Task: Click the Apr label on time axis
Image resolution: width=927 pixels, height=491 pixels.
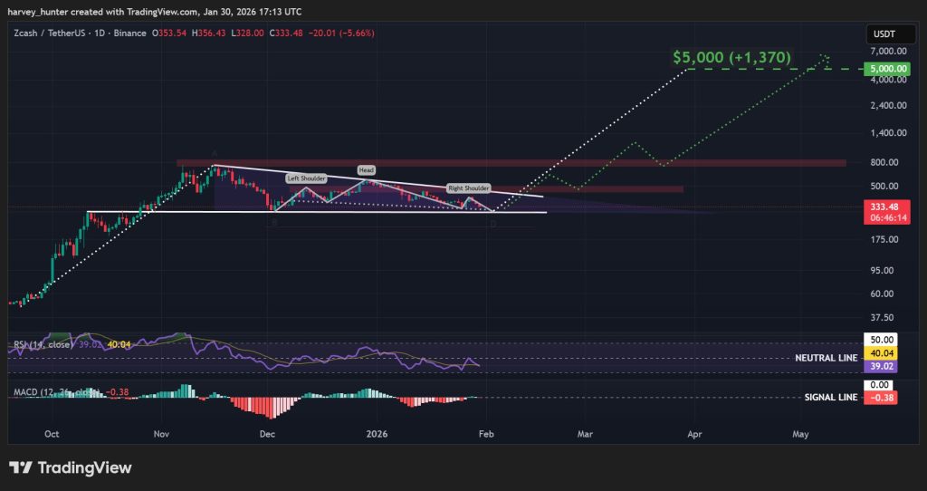Action: click(694, 434)
